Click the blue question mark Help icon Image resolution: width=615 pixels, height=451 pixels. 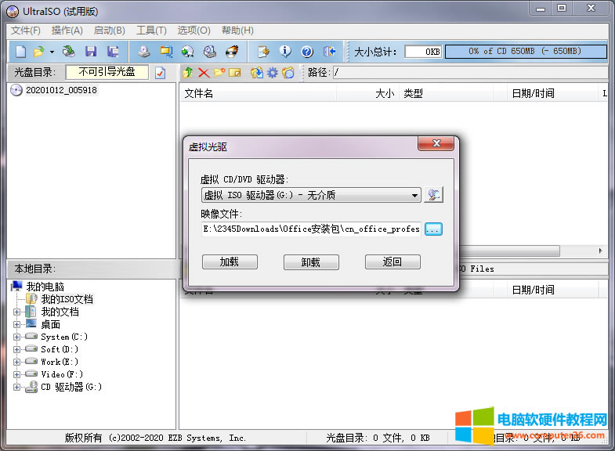tap(307, 52)
